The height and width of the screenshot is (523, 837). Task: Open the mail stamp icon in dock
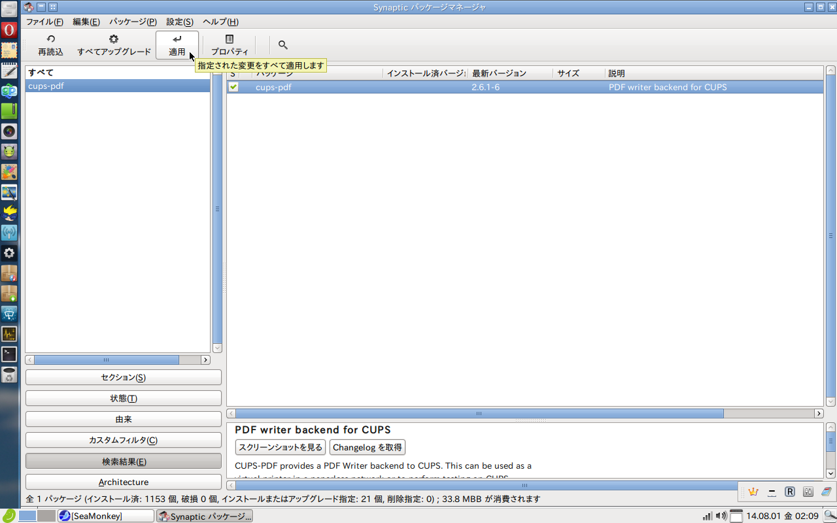pos(9,50)
